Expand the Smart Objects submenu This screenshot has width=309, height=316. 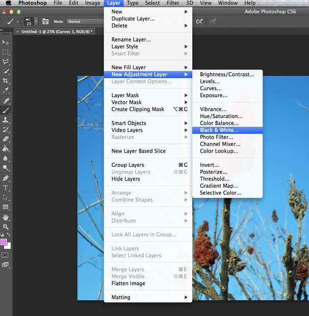pyautogui.click(x=148, y=123)
